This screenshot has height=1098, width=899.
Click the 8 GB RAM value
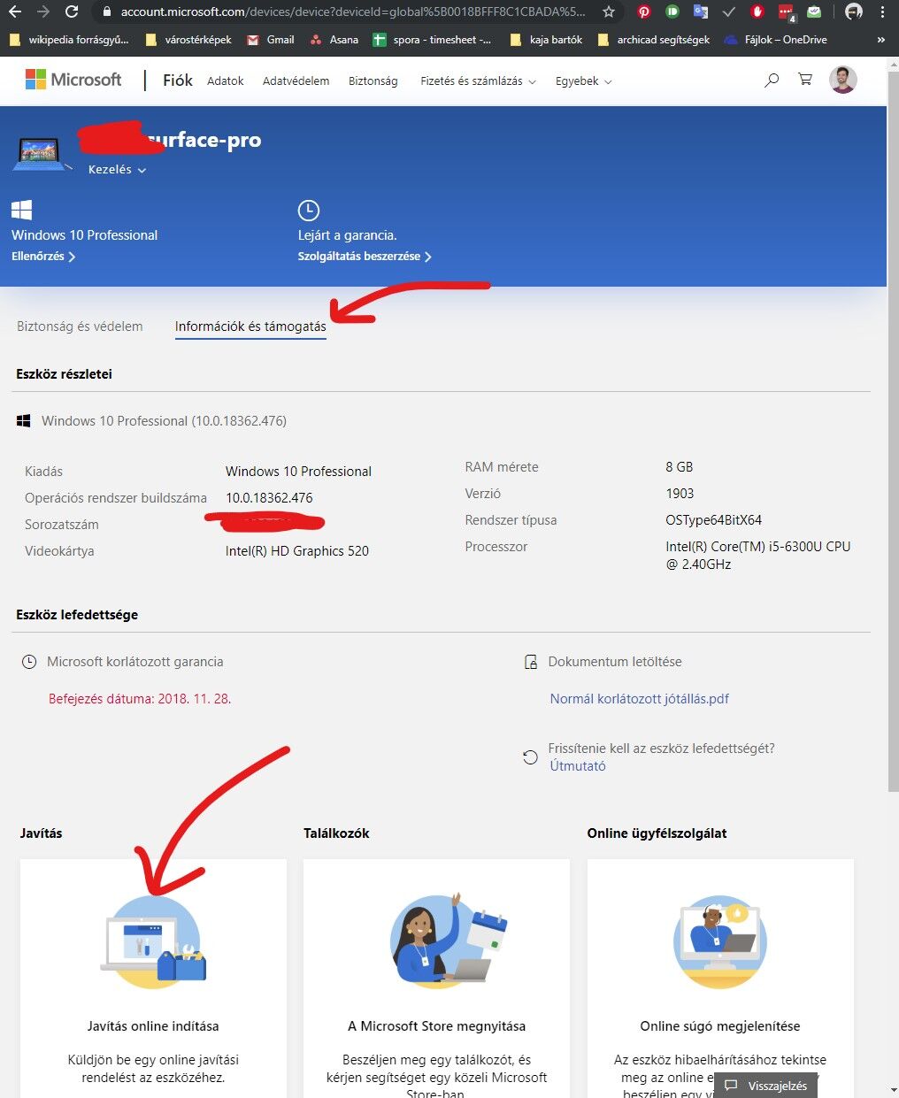click(x=680, y=467)
